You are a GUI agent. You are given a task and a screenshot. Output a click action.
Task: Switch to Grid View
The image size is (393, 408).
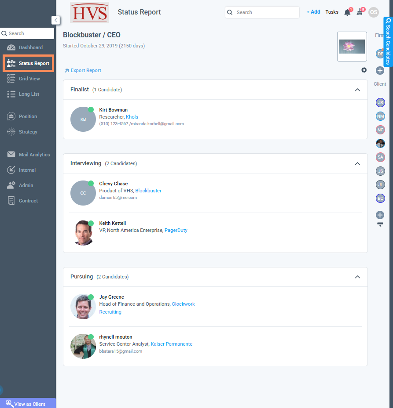tap(23, 79)
